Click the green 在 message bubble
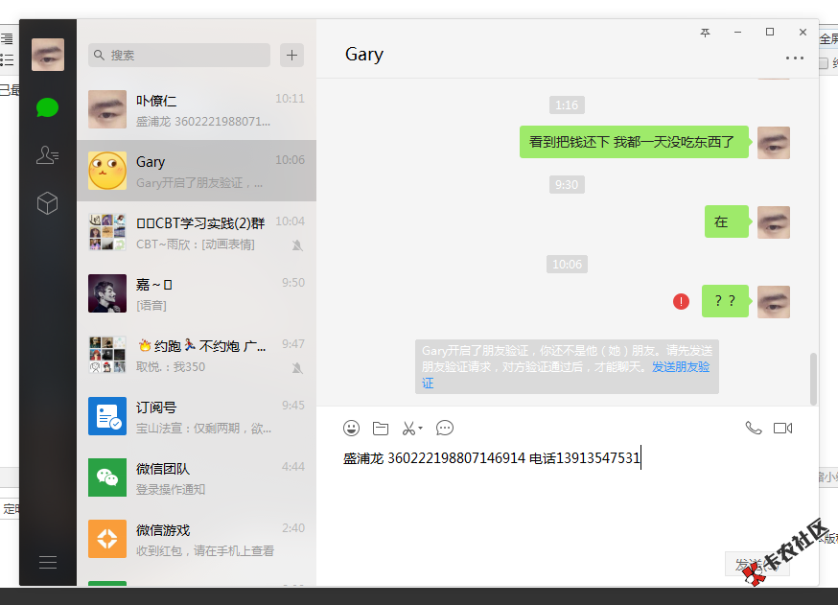The width and height of the screenshot is (838, 605). pos(727,221)
